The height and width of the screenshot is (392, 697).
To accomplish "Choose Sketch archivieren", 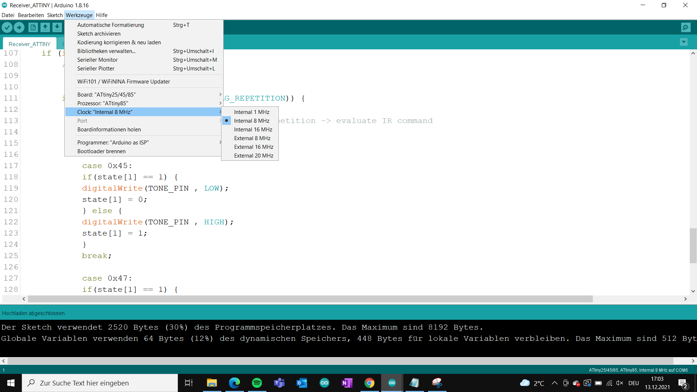I will click(144, 34).
